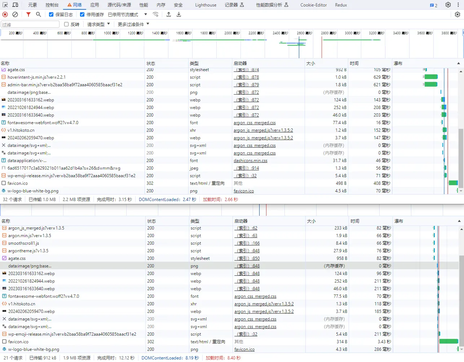
Task: Open the DevTools more options menu
Action: (x=459, y=5)
